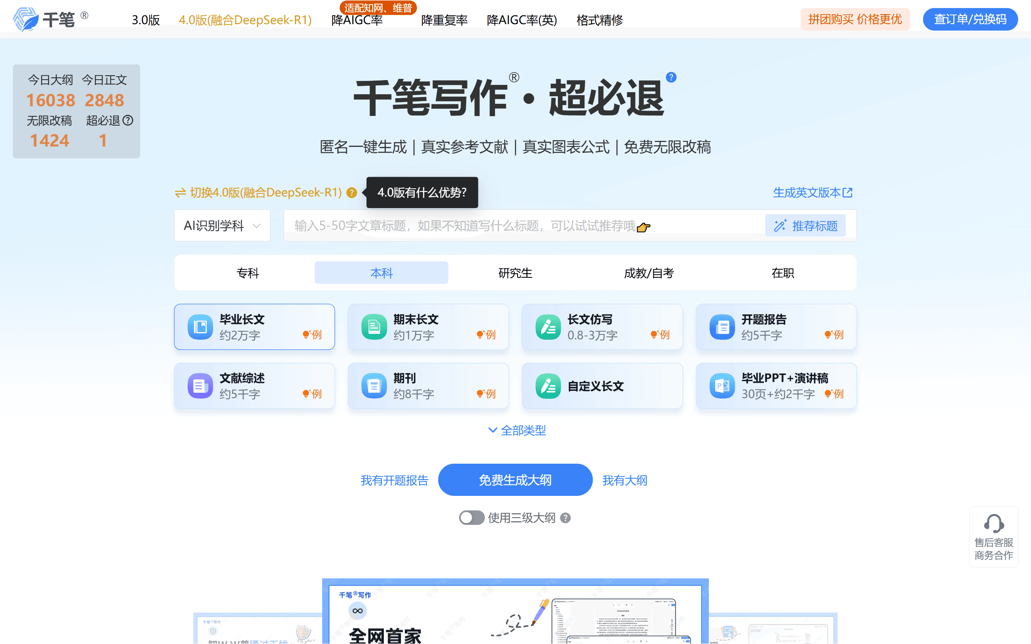Click the 免费生成大纲 button
Viewport: 1031px width, 644px height.
pyautogui.click(x=515, y=480)
